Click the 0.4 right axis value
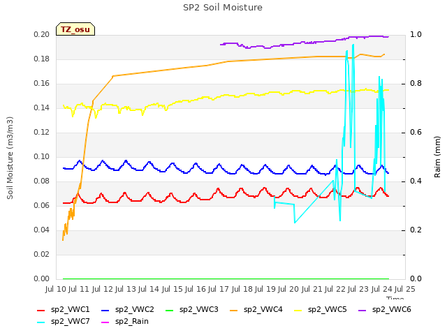 [416, 181]
